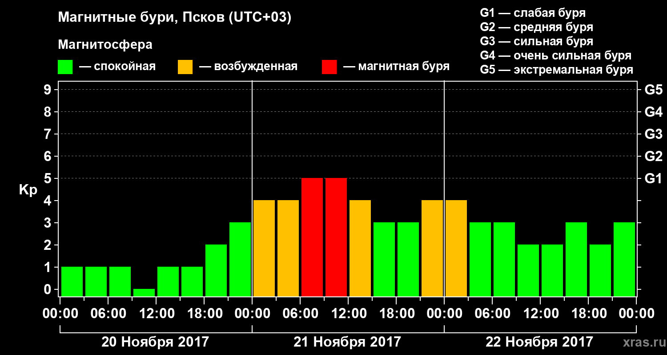667x355 pixels.
Task: Click the '21 Ноября 2017' date label
Action: click(x=347, y=342)
